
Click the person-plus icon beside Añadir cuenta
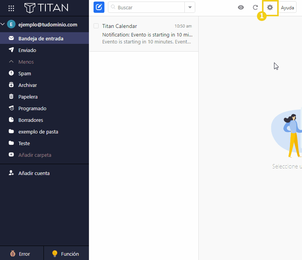coord(11,173)
